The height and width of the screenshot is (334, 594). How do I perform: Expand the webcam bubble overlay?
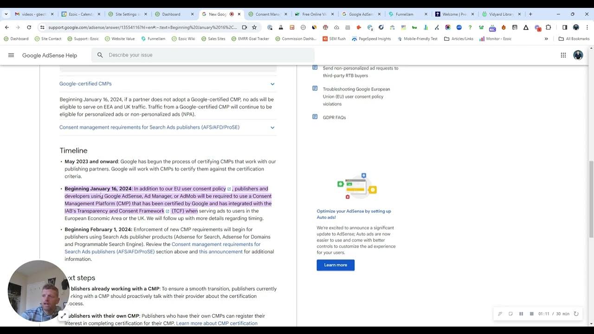(64, 316)
